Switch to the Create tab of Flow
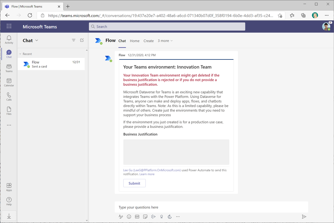The height and width of the screenshot is (223, 334). click(148, 41)
